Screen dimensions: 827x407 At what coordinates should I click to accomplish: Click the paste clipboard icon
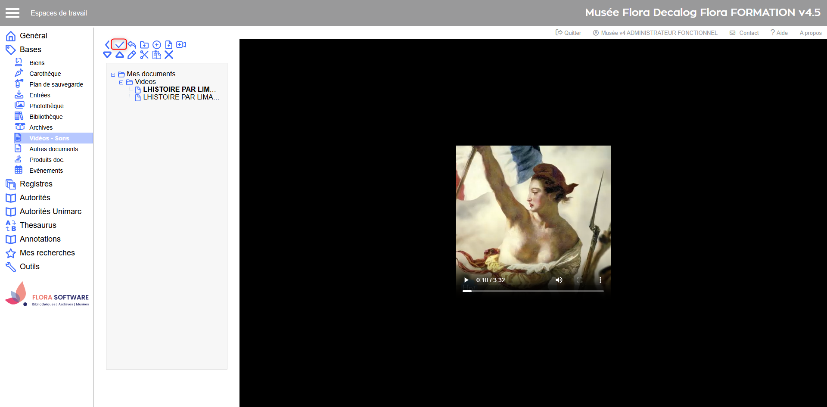[x=157, y=55]
